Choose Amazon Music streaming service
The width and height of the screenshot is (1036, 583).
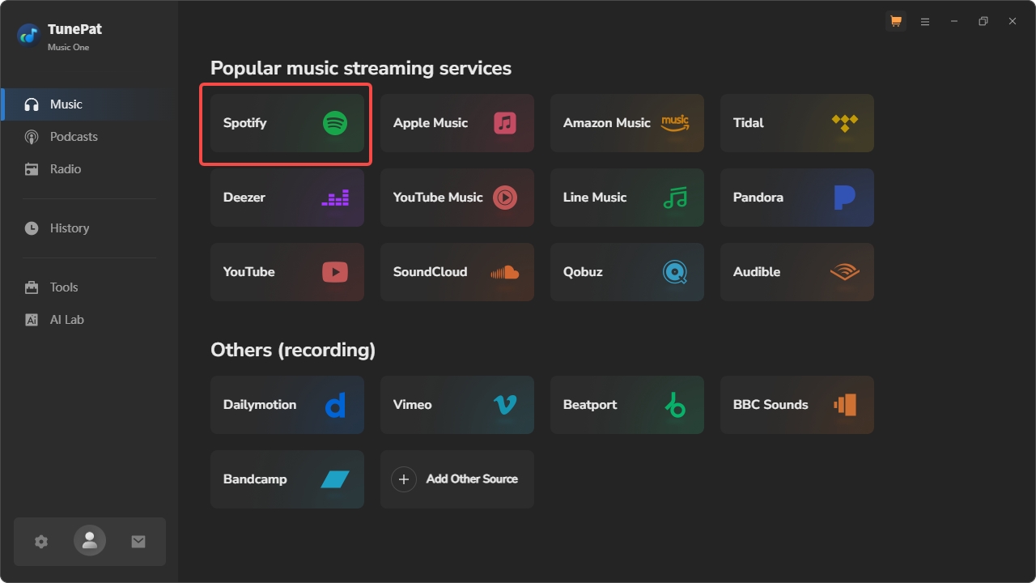point(626,123)
